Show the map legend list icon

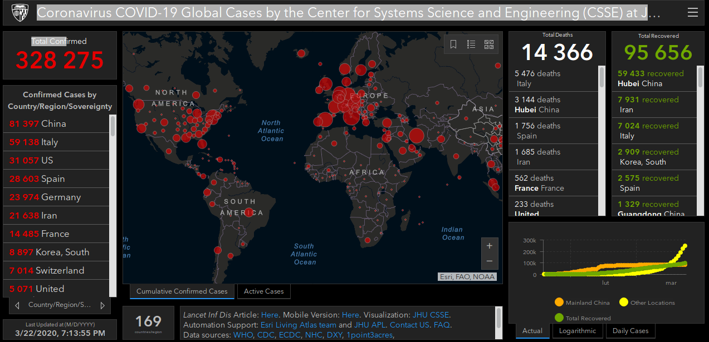tap(471, 44)
